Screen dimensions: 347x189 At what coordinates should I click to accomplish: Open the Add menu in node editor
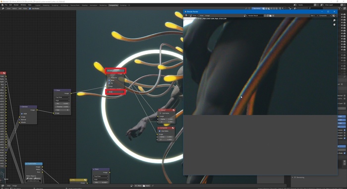click(20, 8)
